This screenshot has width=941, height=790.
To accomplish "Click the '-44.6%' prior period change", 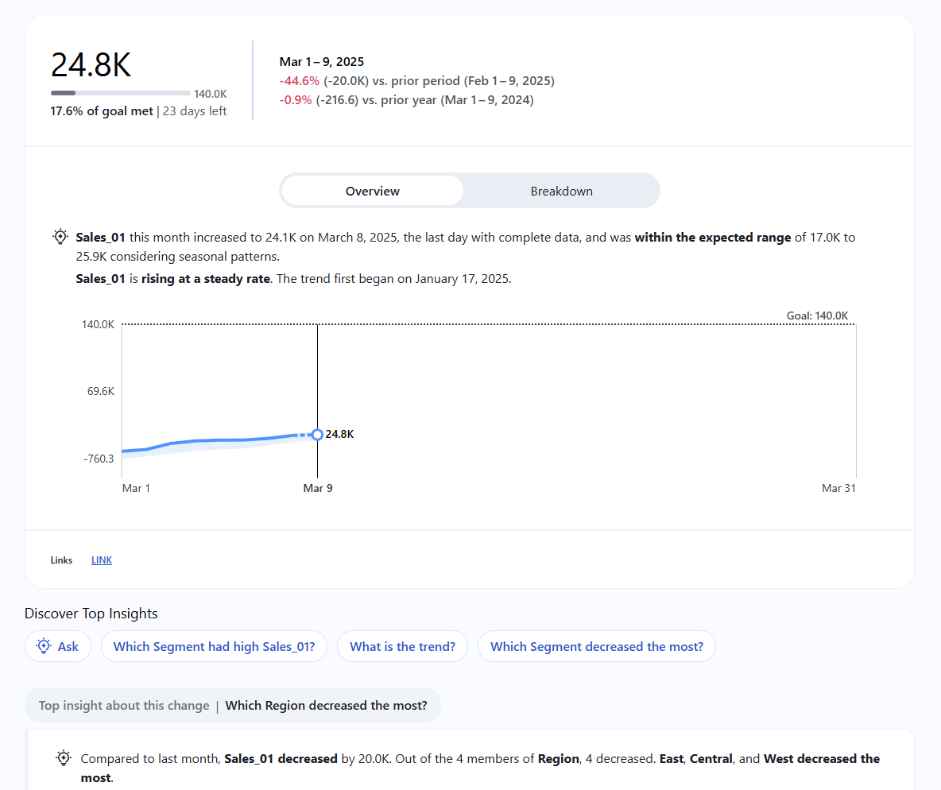I will click(x=299, y=81).
